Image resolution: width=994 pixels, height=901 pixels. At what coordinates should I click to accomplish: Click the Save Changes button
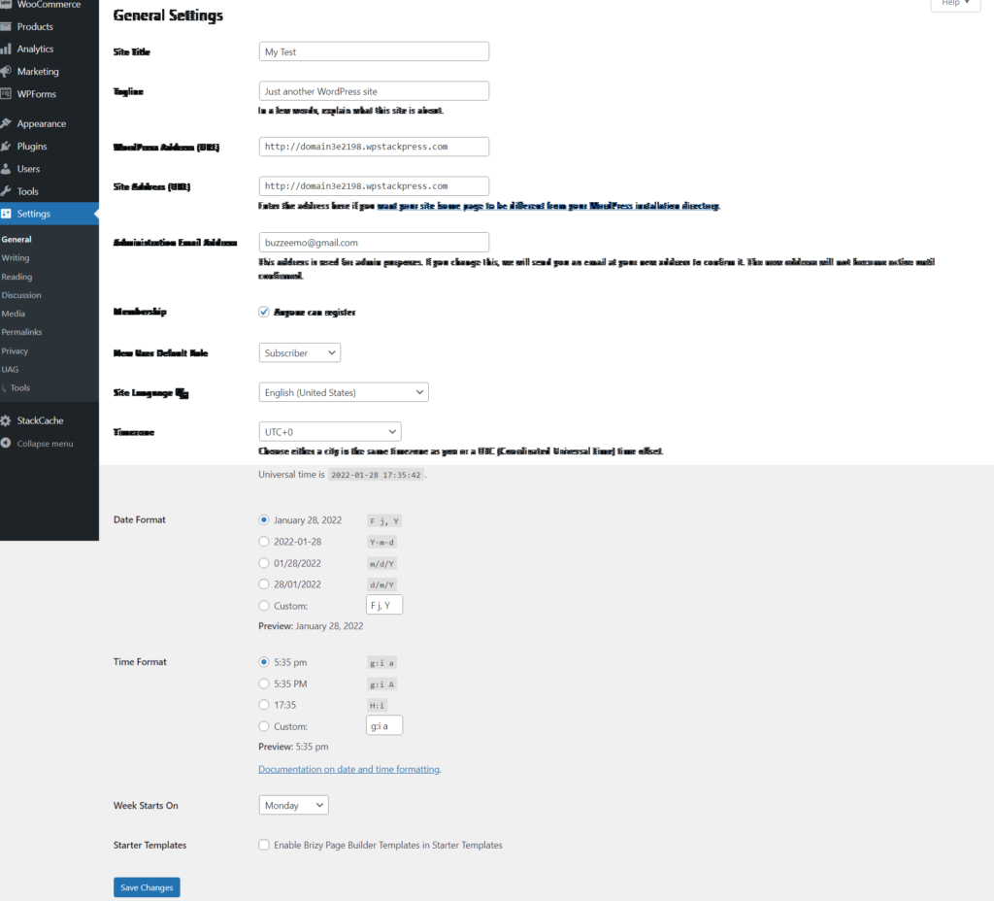(147, 887)
